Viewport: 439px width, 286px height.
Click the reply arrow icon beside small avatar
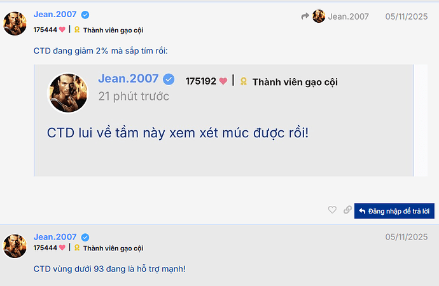[305, 16]
